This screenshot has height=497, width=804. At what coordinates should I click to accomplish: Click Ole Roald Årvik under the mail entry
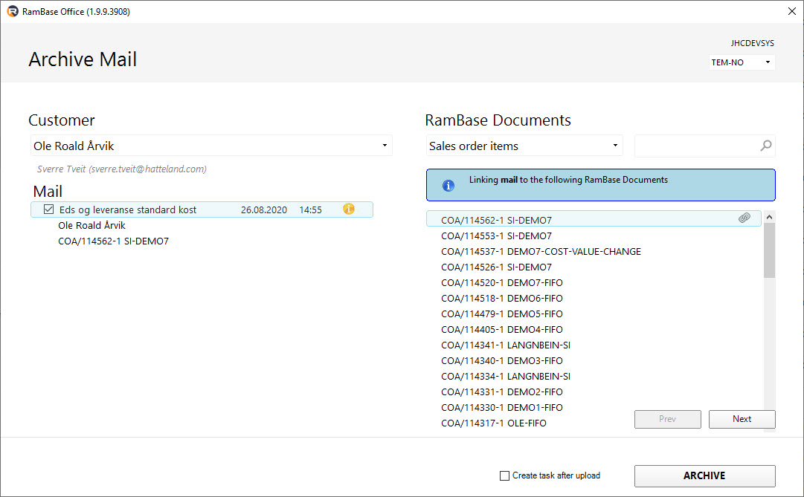click(x=91, y=225)
